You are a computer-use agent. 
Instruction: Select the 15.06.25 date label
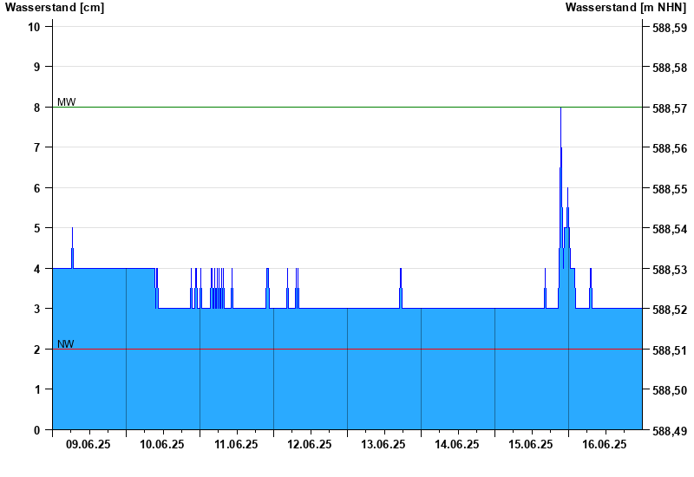pos(531,444)
